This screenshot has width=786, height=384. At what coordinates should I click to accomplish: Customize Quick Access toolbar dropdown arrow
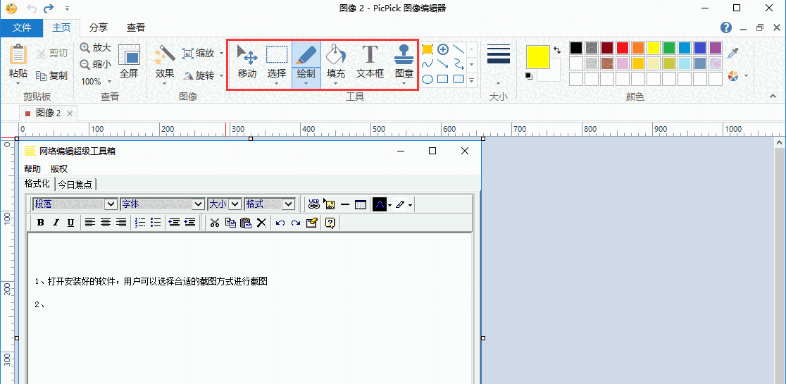click(x=68, y=8)
